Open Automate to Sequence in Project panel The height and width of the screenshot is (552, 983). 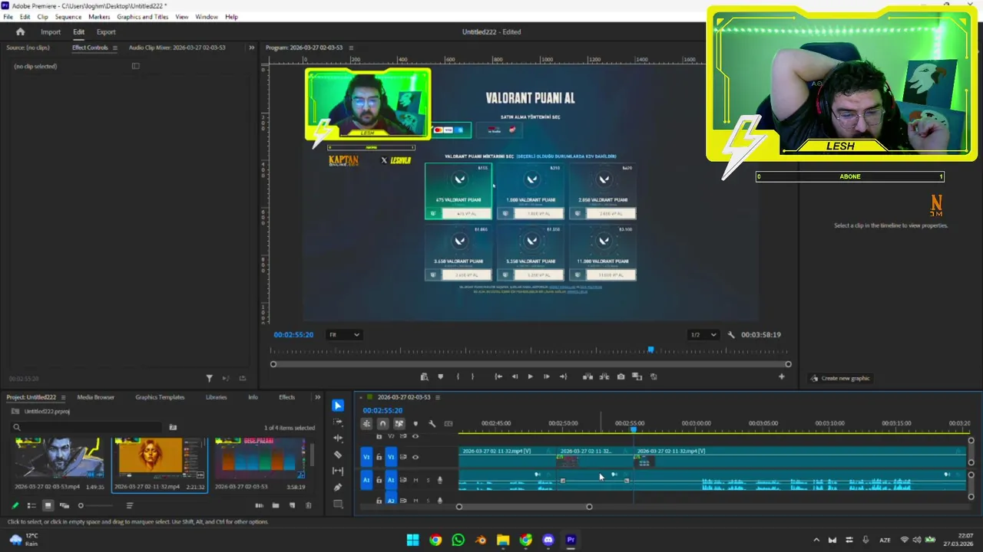tap(259, 505)
